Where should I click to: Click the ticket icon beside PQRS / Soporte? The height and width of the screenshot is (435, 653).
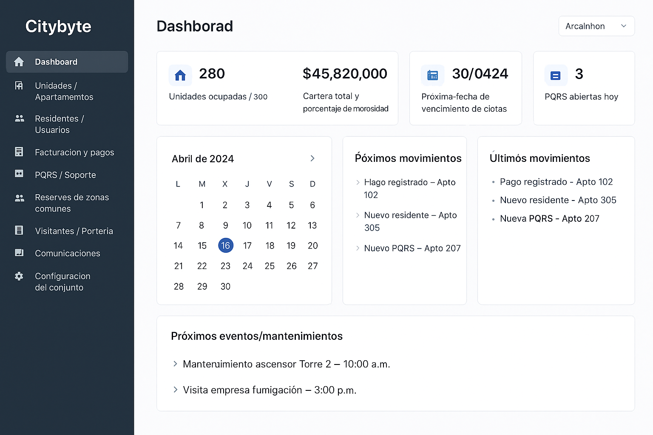click(19, 174)
